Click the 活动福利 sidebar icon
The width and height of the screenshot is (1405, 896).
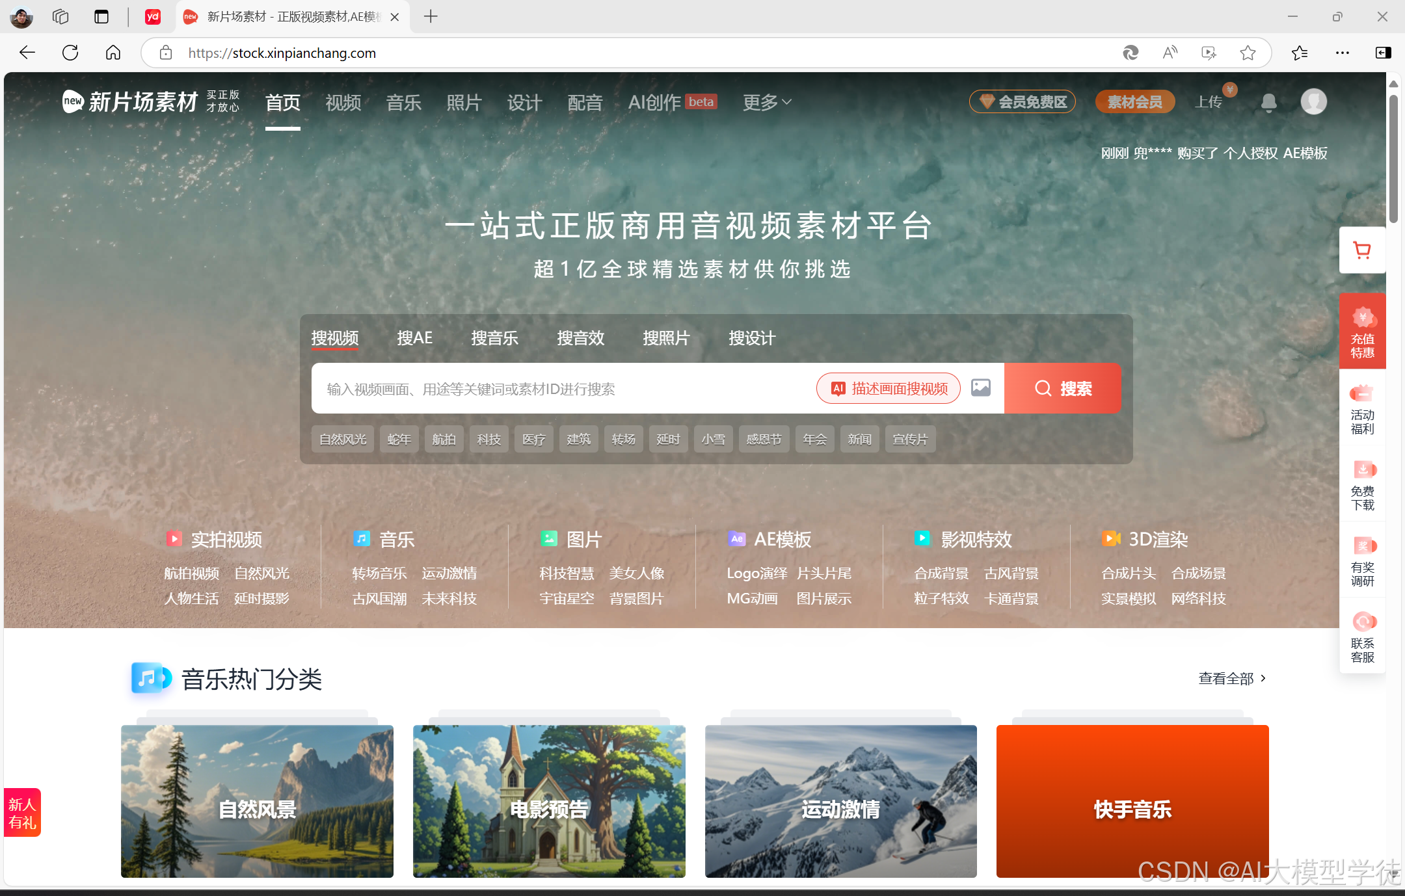pyautogui.click(x=1362, y=408)
